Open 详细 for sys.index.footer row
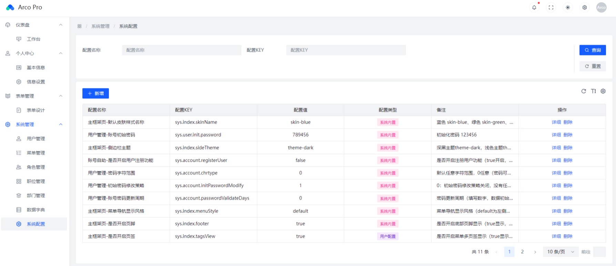This screenshot has width=616, height=266. click(x=556, y=224)
